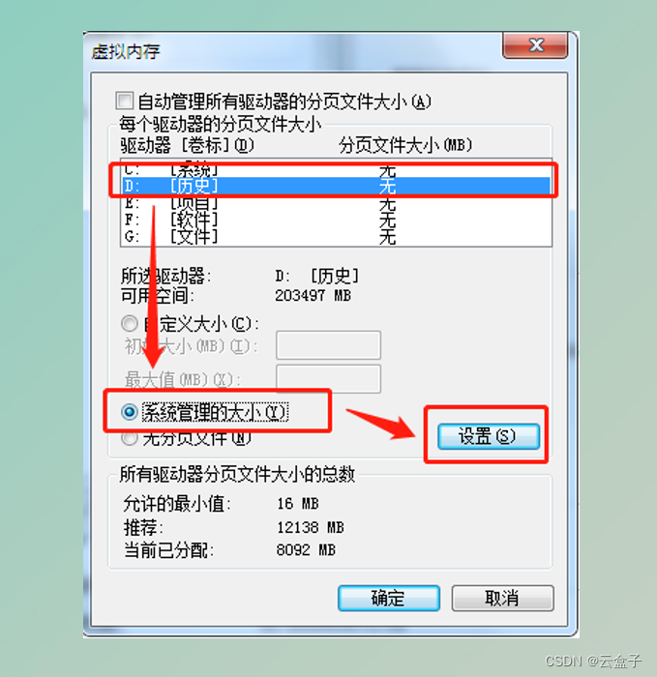The height and width of the screenshot is (677, 657).
Task: Select drive C: [系统] in list
Action: [x=336, y=169]
